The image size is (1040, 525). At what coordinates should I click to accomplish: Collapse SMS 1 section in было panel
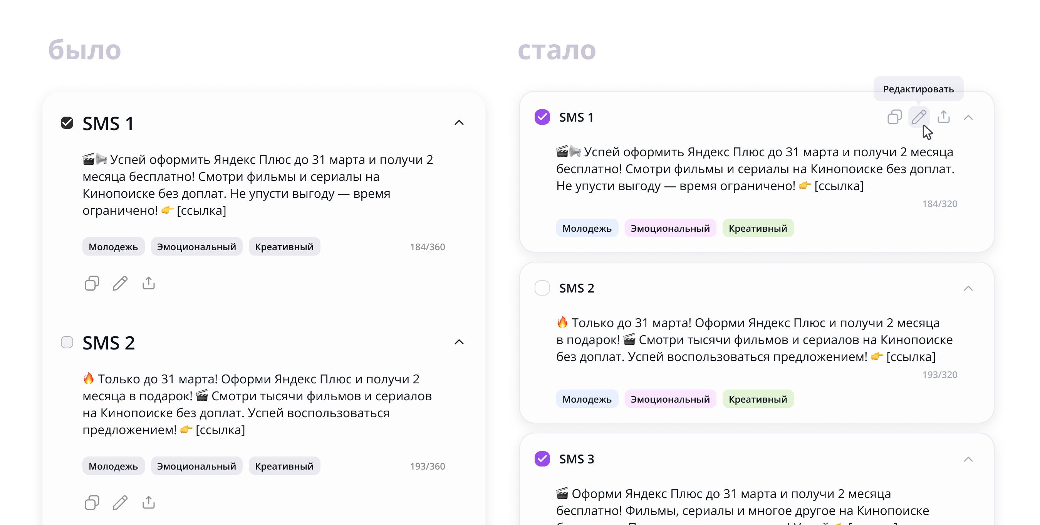click(459, 123)
